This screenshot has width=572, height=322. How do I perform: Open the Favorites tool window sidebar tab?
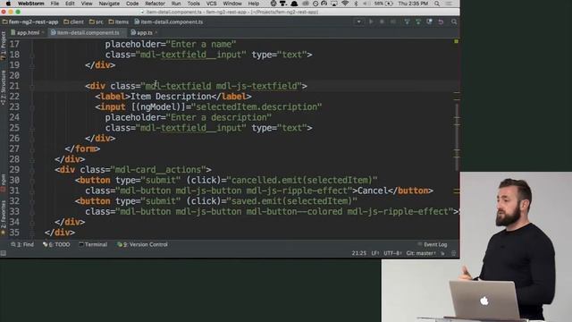(x=4, y=217)
